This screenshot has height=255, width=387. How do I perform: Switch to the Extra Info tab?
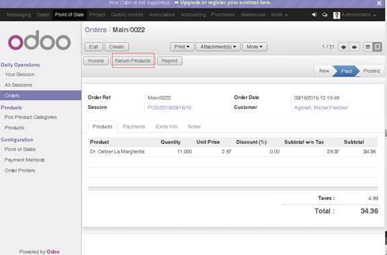pos(167,126)
